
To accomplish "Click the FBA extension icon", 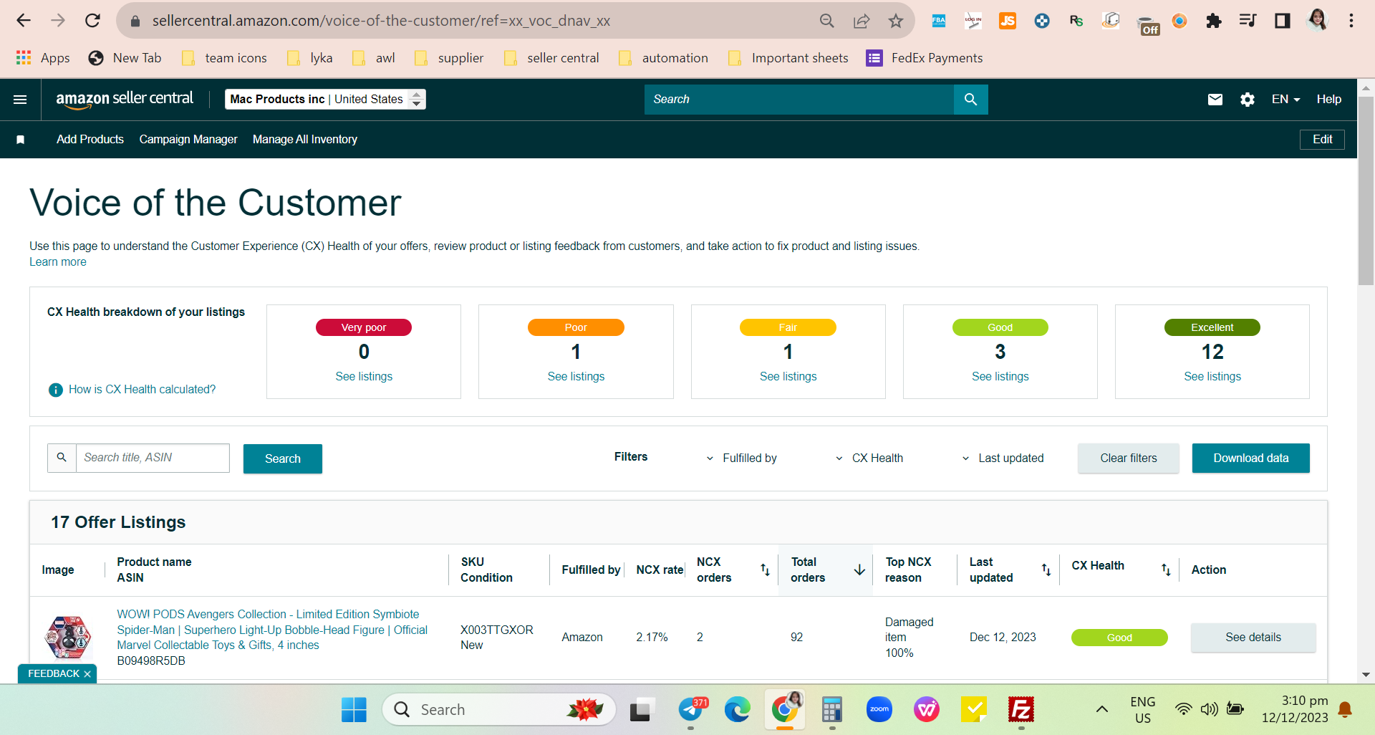I will [939, 21].
